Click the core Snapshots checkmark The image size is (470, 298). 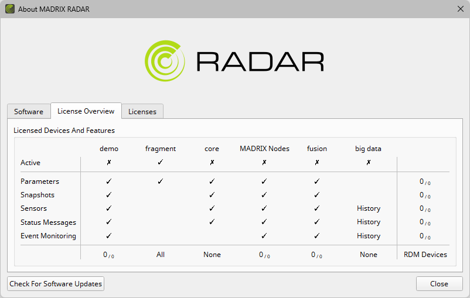point(212,195)
